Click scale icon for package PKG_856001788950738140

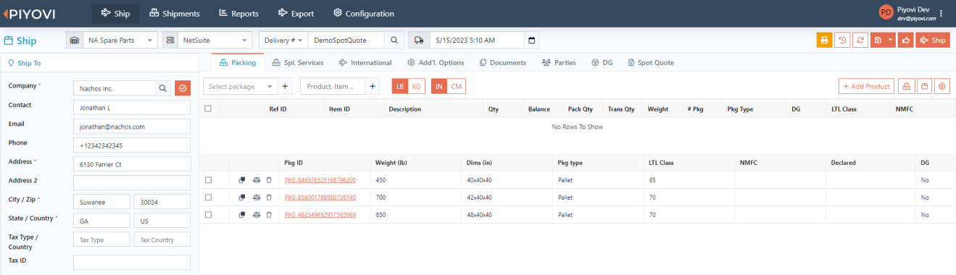point(257,197)
